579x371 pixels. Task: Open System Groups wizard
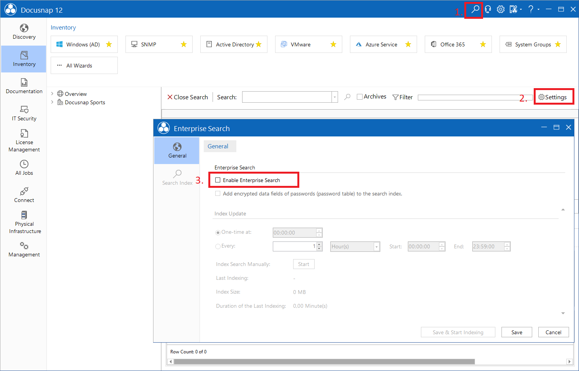pos(533,44)
